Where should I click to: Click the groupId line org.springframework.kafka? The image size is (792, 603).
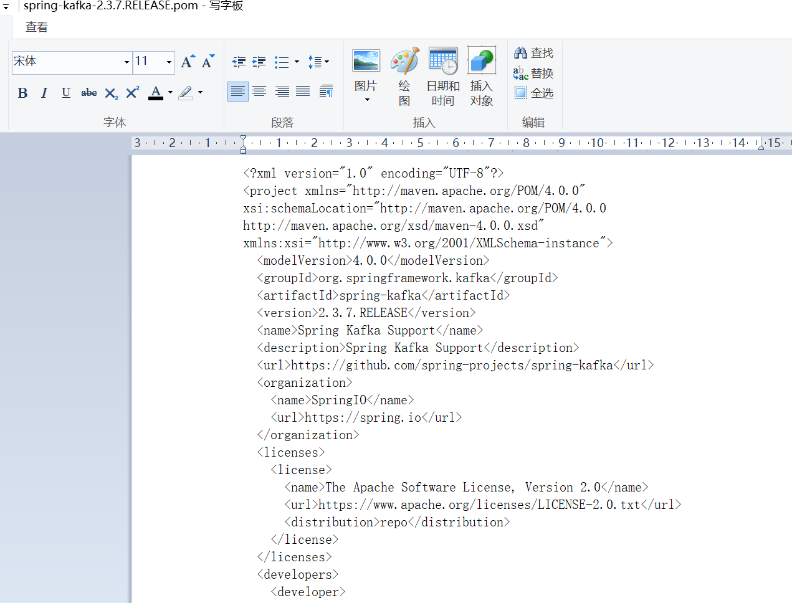click(408, 278)
